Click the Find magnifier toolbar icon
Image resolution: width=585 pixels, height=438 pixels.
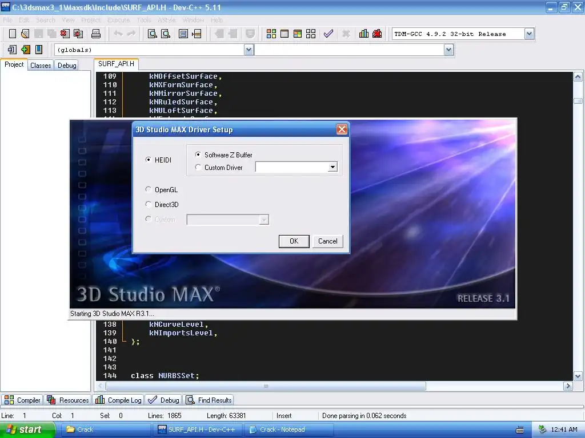click(x=152, y=34)
